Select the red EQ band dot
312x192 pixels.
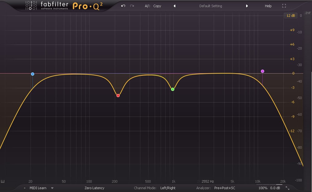118,96
